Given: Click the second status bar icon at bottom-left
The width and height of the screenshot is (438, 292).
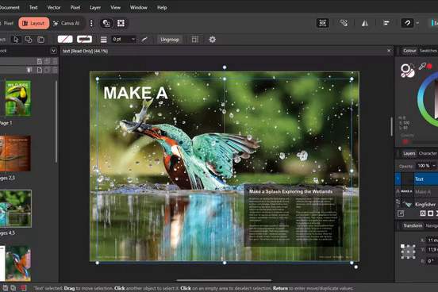Looking at the screenshot, I should click(13, 288).
